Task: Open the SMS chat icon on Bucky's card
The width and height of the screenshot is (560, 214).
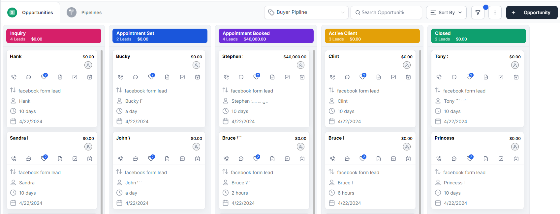Action: (x=136, y=77)
